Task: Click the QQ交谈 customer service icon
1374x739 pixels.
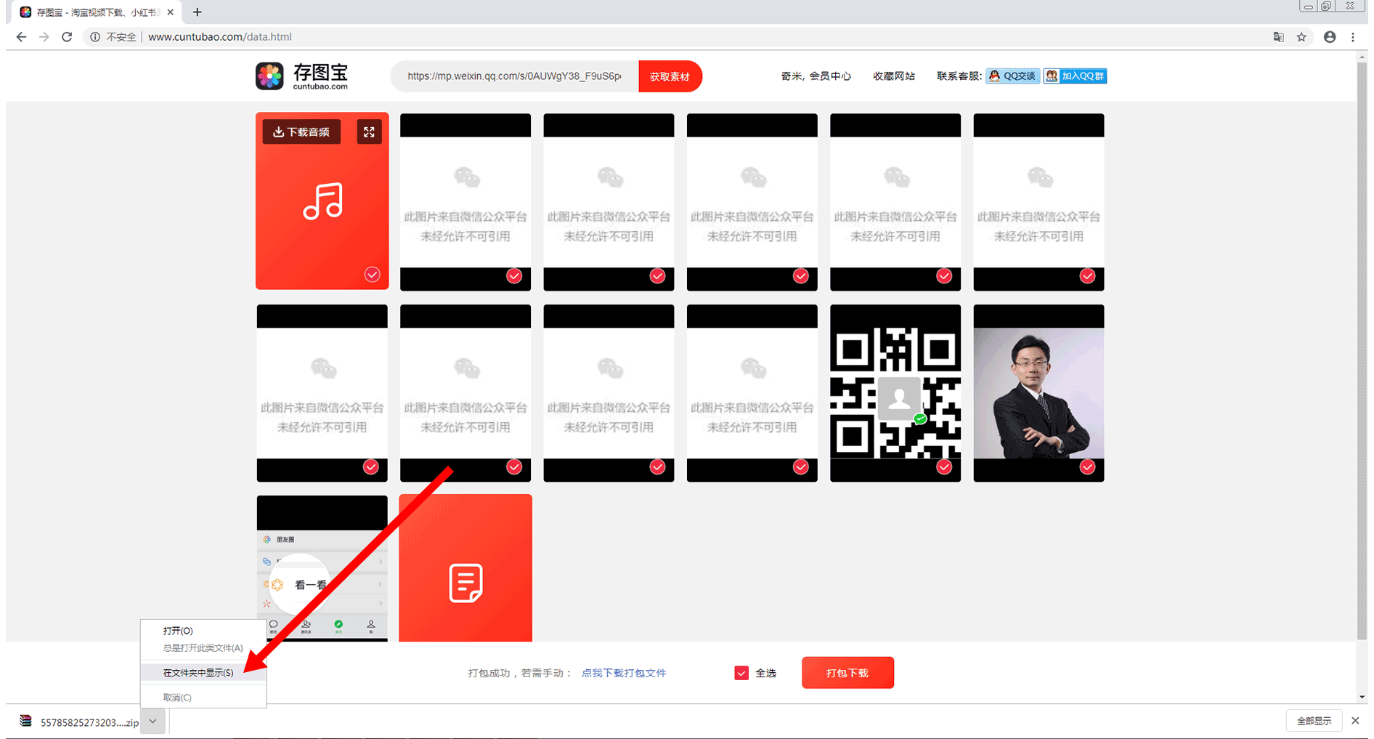Action: [1012, 76]
